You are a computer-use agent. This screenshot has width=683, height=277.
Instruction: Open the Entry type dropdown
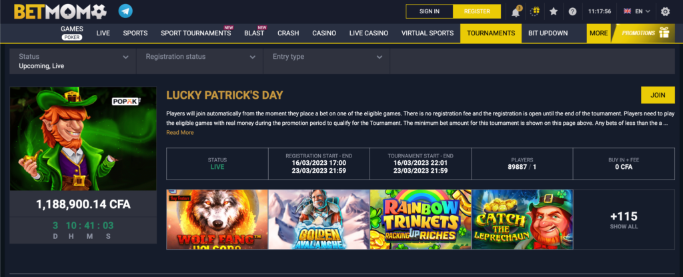click(327, 61)
